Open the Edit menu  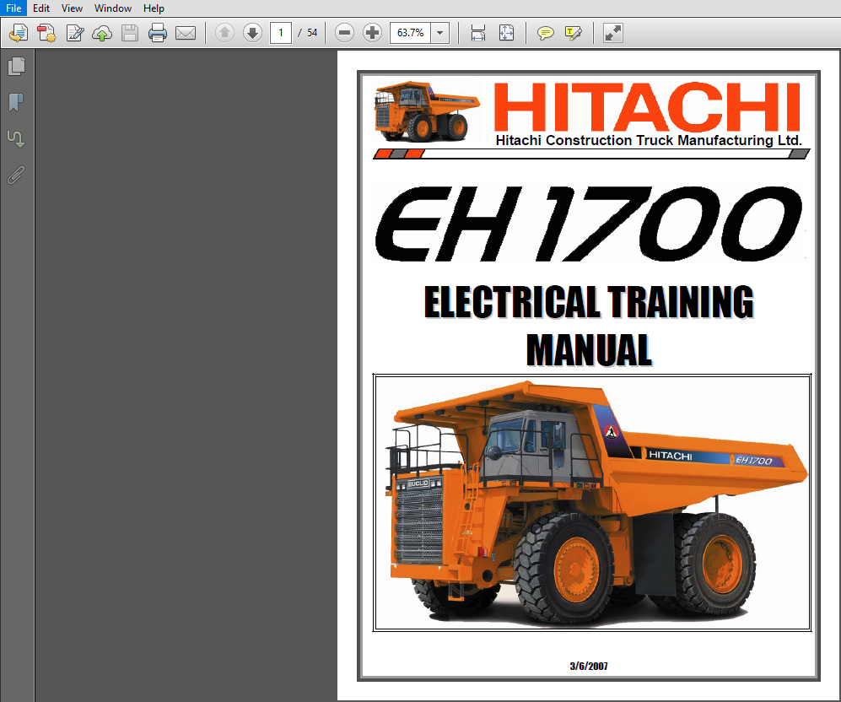point(41,8)
